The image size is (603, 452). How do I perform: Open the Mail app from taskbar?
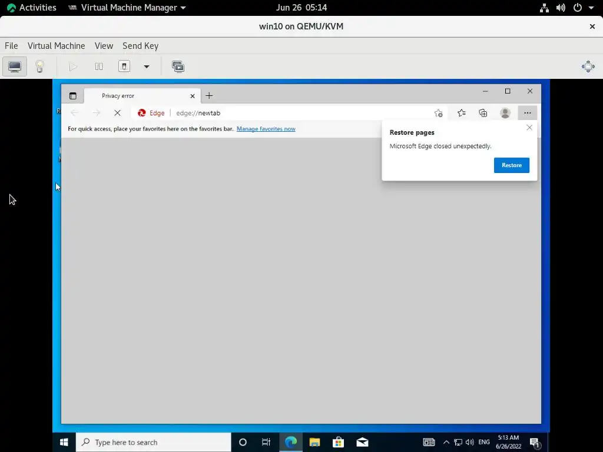coord(362,442)
